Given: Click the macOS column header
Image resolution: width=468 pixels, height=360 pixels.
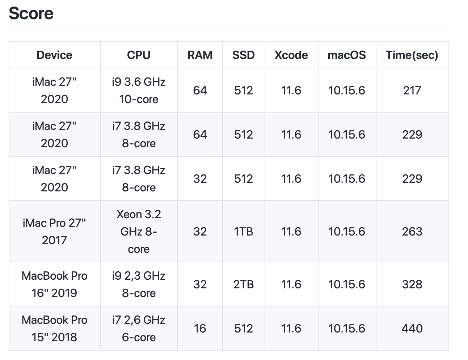Looking at the screenshot, I should coord(347,55).
